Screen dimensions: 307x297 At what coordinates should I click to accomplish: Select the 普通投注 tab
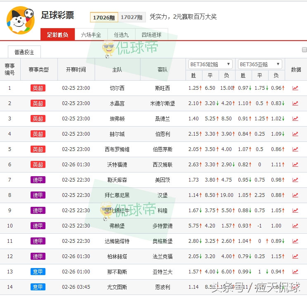[24, 52]
